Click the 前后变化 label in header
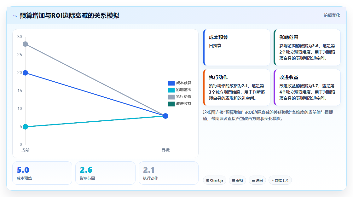 (332, 15)
